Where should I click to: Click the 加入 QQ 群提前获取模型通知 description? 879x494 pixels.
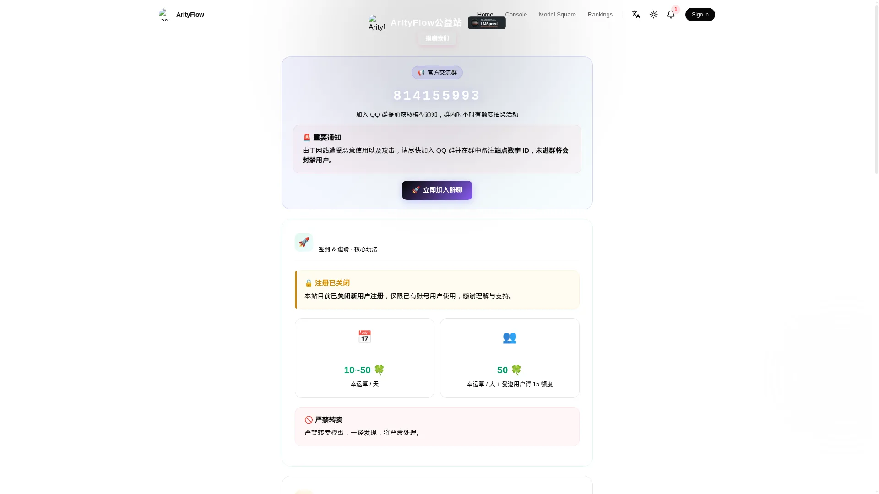pos(437,114)
